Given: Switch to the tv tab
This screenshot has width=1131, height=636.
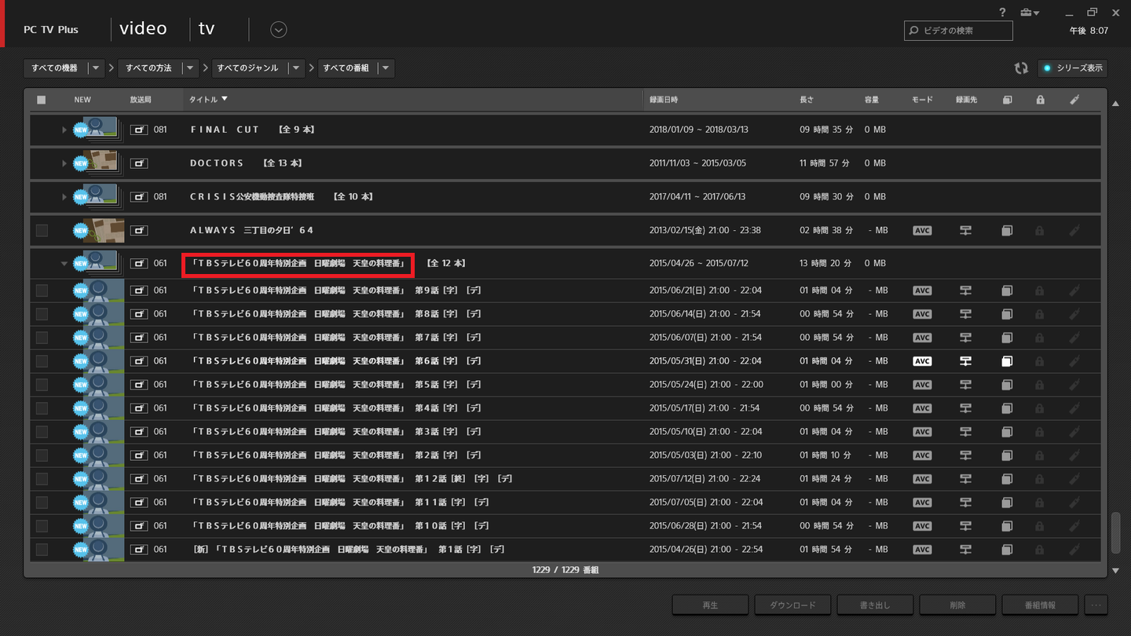Looking at the screenshot, I should (x=207, y=29).
